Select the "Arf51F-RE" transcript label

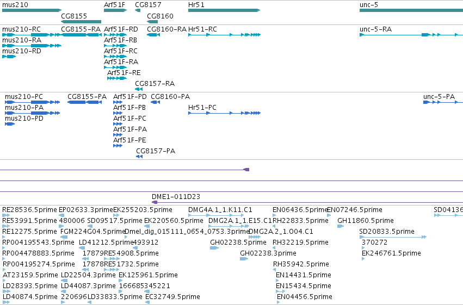coord(124,73)
